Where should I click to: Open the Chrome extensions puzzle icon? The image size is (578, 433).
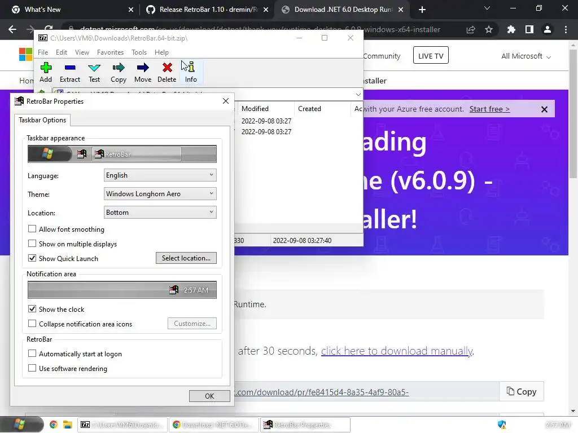click(x=511, y=29)
